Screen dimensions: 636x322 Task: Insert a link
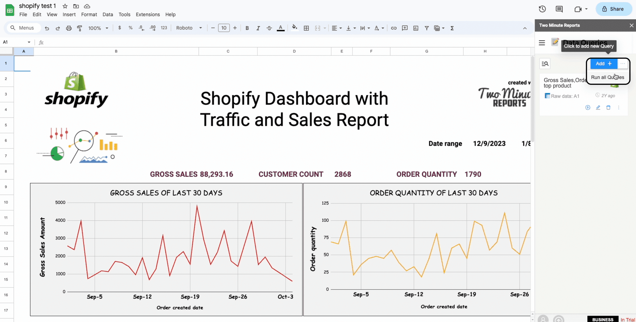[x=394, y=28]
